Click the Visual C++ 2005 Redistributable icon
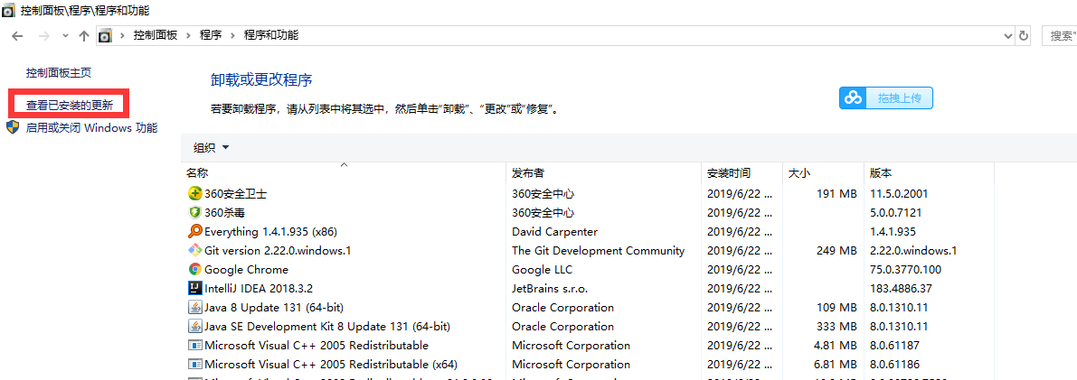This screenshot has width=1077, height=380. pyautogui.click(x=194, y=346)
